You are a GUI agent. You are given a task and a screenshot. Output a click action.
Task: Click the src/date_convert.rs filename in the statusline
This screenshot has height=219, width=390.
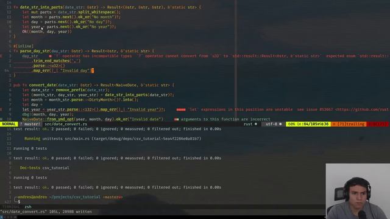(x=66, y=124)
